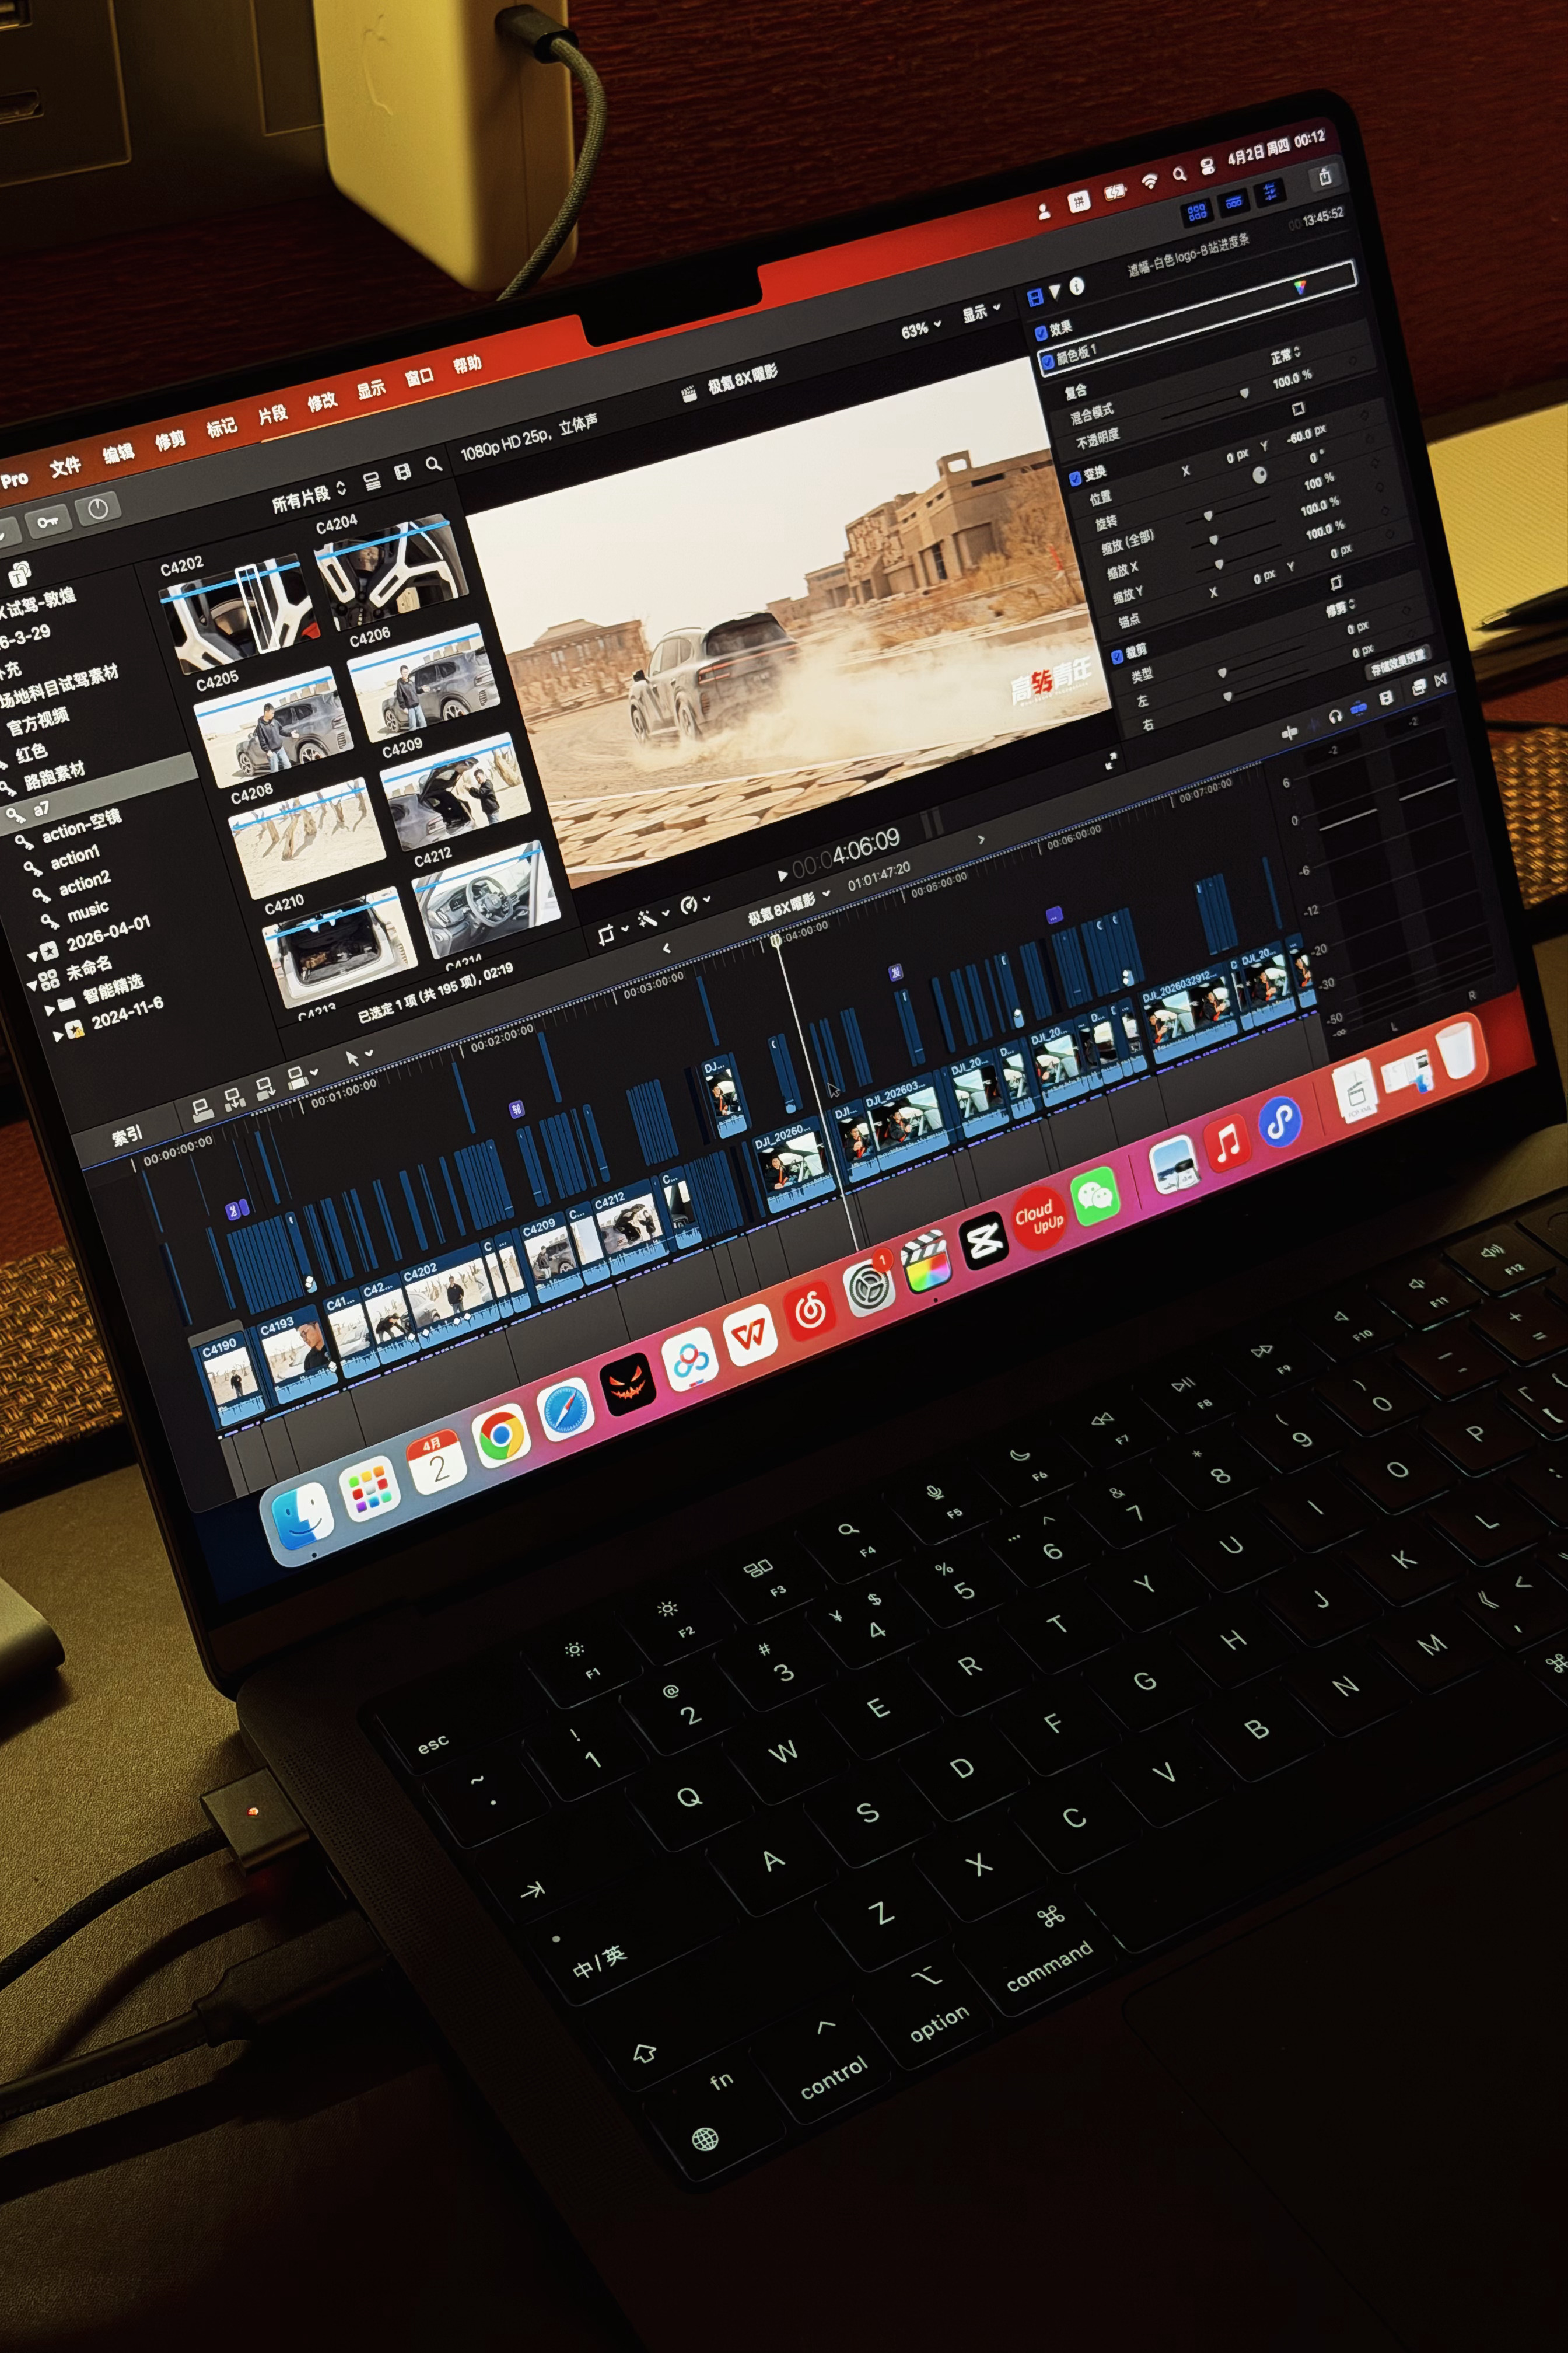The height and width of the screenshot is (2353, 1568).
Task: Click the skimming toggle icon in timeline
Action: click(x=1290, y=732)
